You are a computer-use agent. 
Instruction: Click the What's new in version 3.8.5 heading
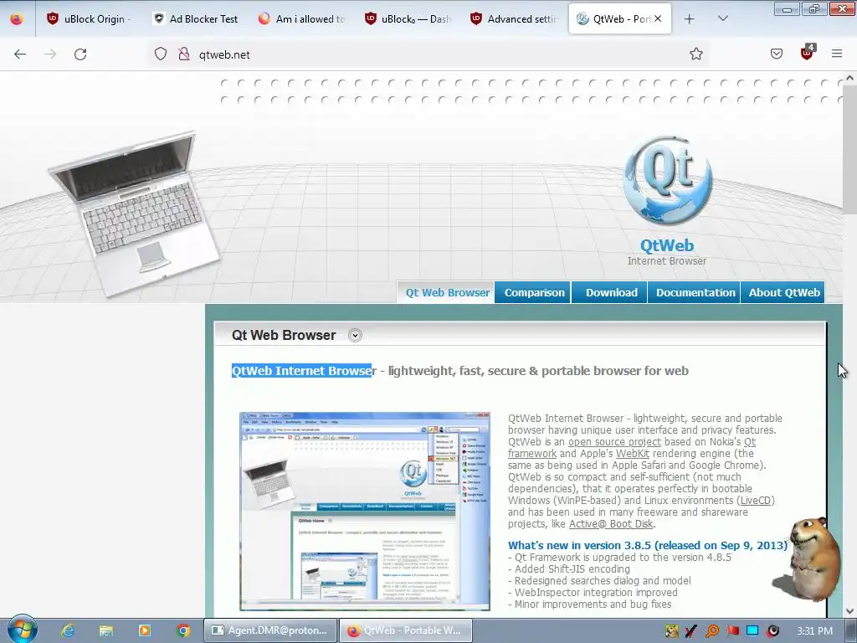click(x=648, y=545)
